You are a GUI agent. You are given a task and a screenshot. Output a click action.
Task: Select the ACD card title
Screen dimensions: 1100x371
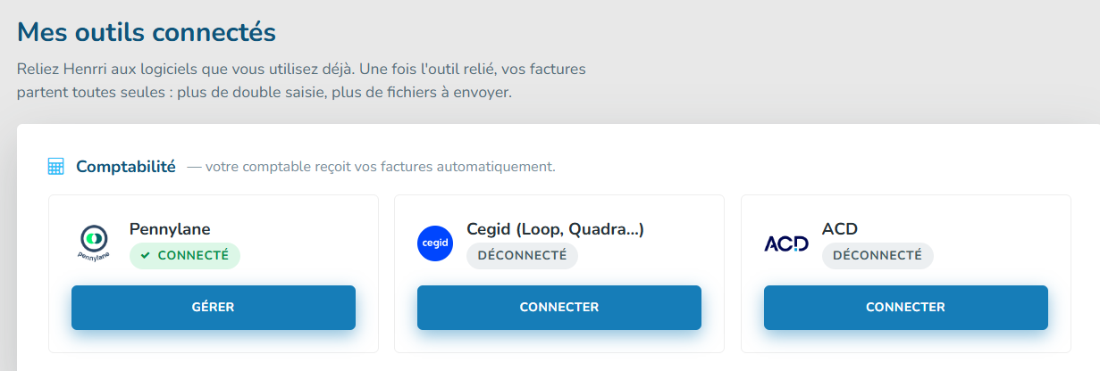(x=840, y=229)
